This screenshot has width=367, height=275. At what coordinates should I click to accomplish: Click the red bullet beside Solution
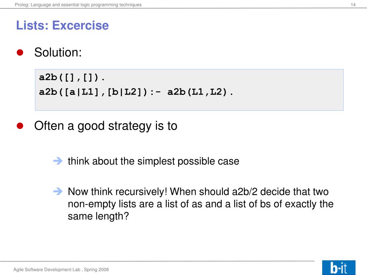click(x=20, y=52)
